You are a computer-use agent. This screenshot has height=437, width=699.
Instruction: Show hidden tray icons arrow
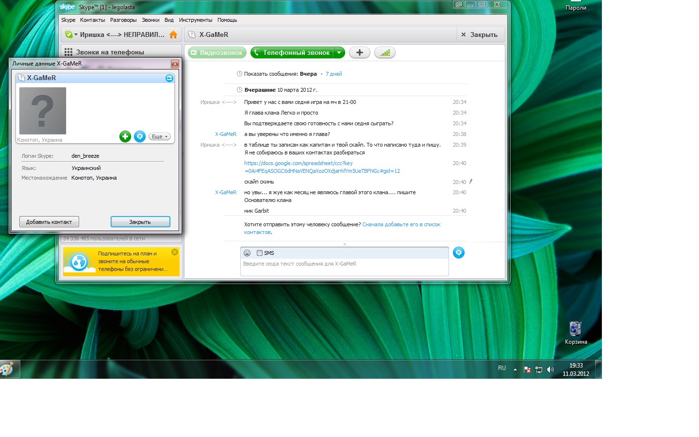coord(515,370)
